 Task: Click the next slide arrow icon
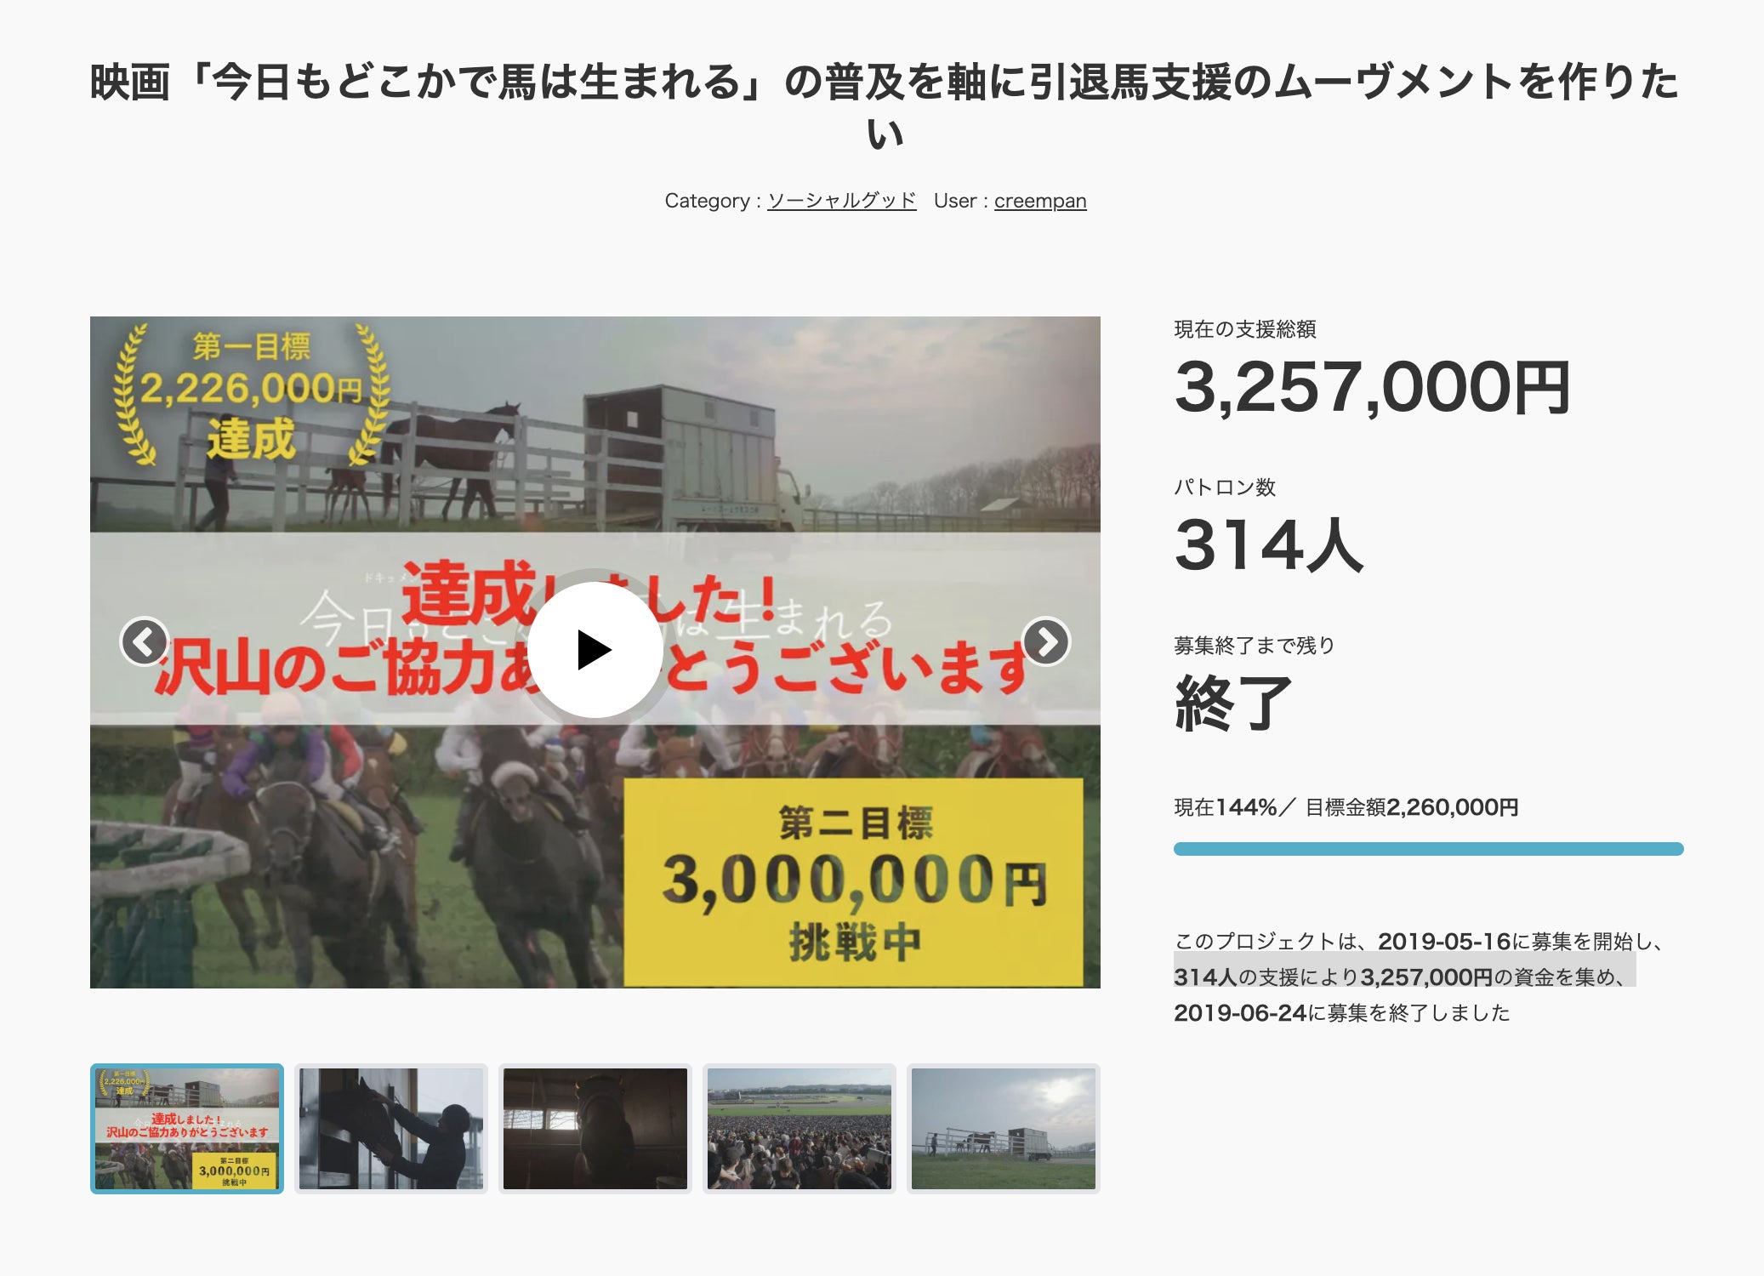(x=1045, y=641)
